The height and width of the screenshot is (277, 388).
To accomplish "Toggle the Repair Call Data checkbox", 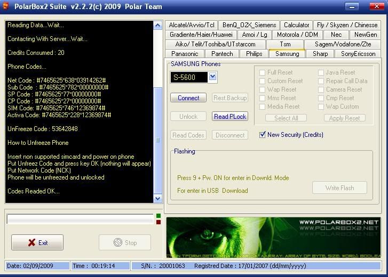I will pyautogui.click(x=321, y=81).
